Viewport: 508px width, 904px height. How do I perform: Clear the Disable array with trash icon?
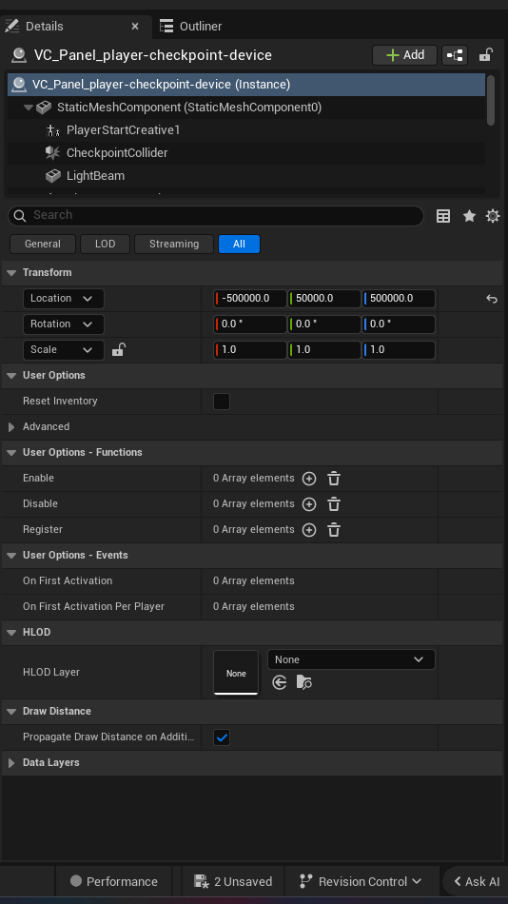[x=334, y=504]
